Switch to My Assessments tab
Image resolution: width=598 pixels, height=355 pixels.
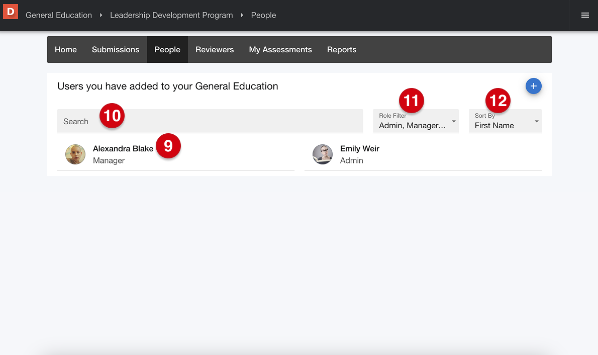pyautogui.click(x=280, y=50)
